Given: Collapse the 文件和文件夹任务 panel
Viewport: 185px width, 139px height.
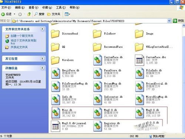Looking at the screenshot, I should (x=42, y=29).
